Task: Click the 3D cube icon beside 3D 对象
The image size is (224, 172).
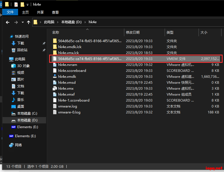Action: [x=14, y=66]
